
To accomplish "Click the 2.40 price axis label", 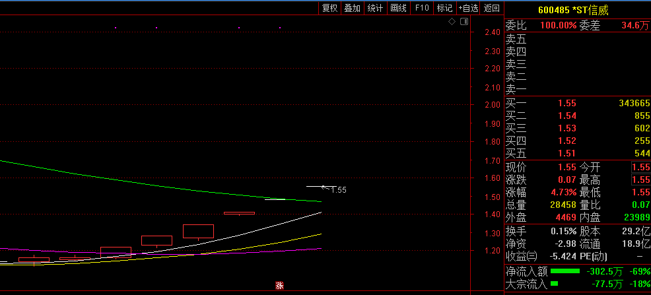I will pos(493,32).
